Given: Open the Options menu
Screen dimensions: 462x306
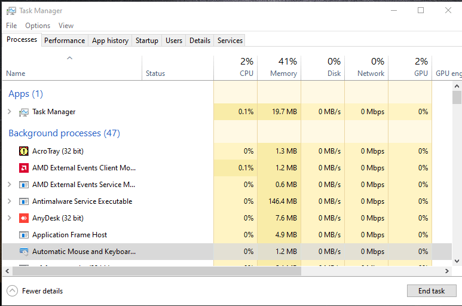Looking at the screenshot, I should pos(38,26).
